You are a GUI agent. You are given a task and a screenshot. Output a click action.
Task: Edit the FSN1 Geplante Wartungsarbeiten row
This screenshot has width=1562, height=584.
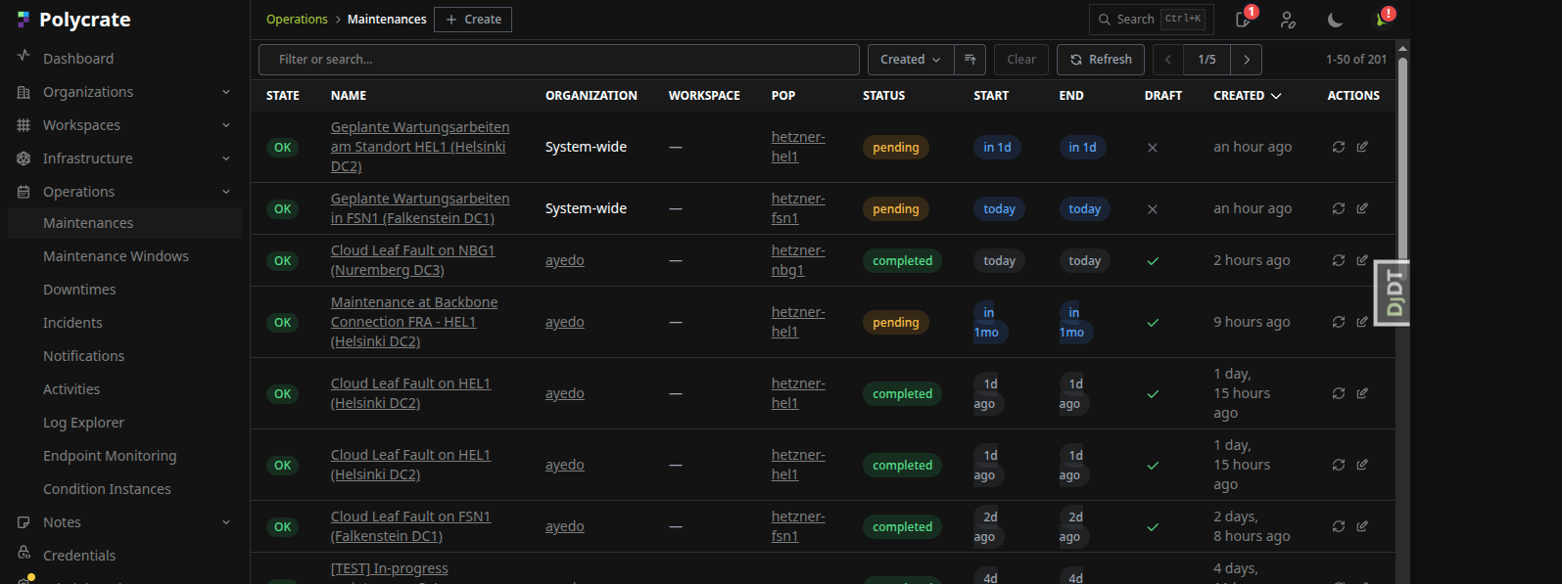(1362, 208)
